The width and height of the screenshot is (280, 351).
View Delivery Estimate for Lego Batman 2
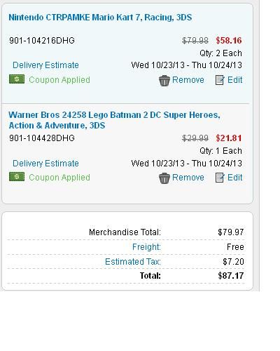(x=45, y=164)
